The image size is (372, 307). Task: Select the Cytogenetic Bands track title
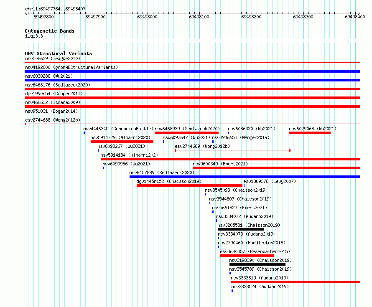(x=50, y=31)
